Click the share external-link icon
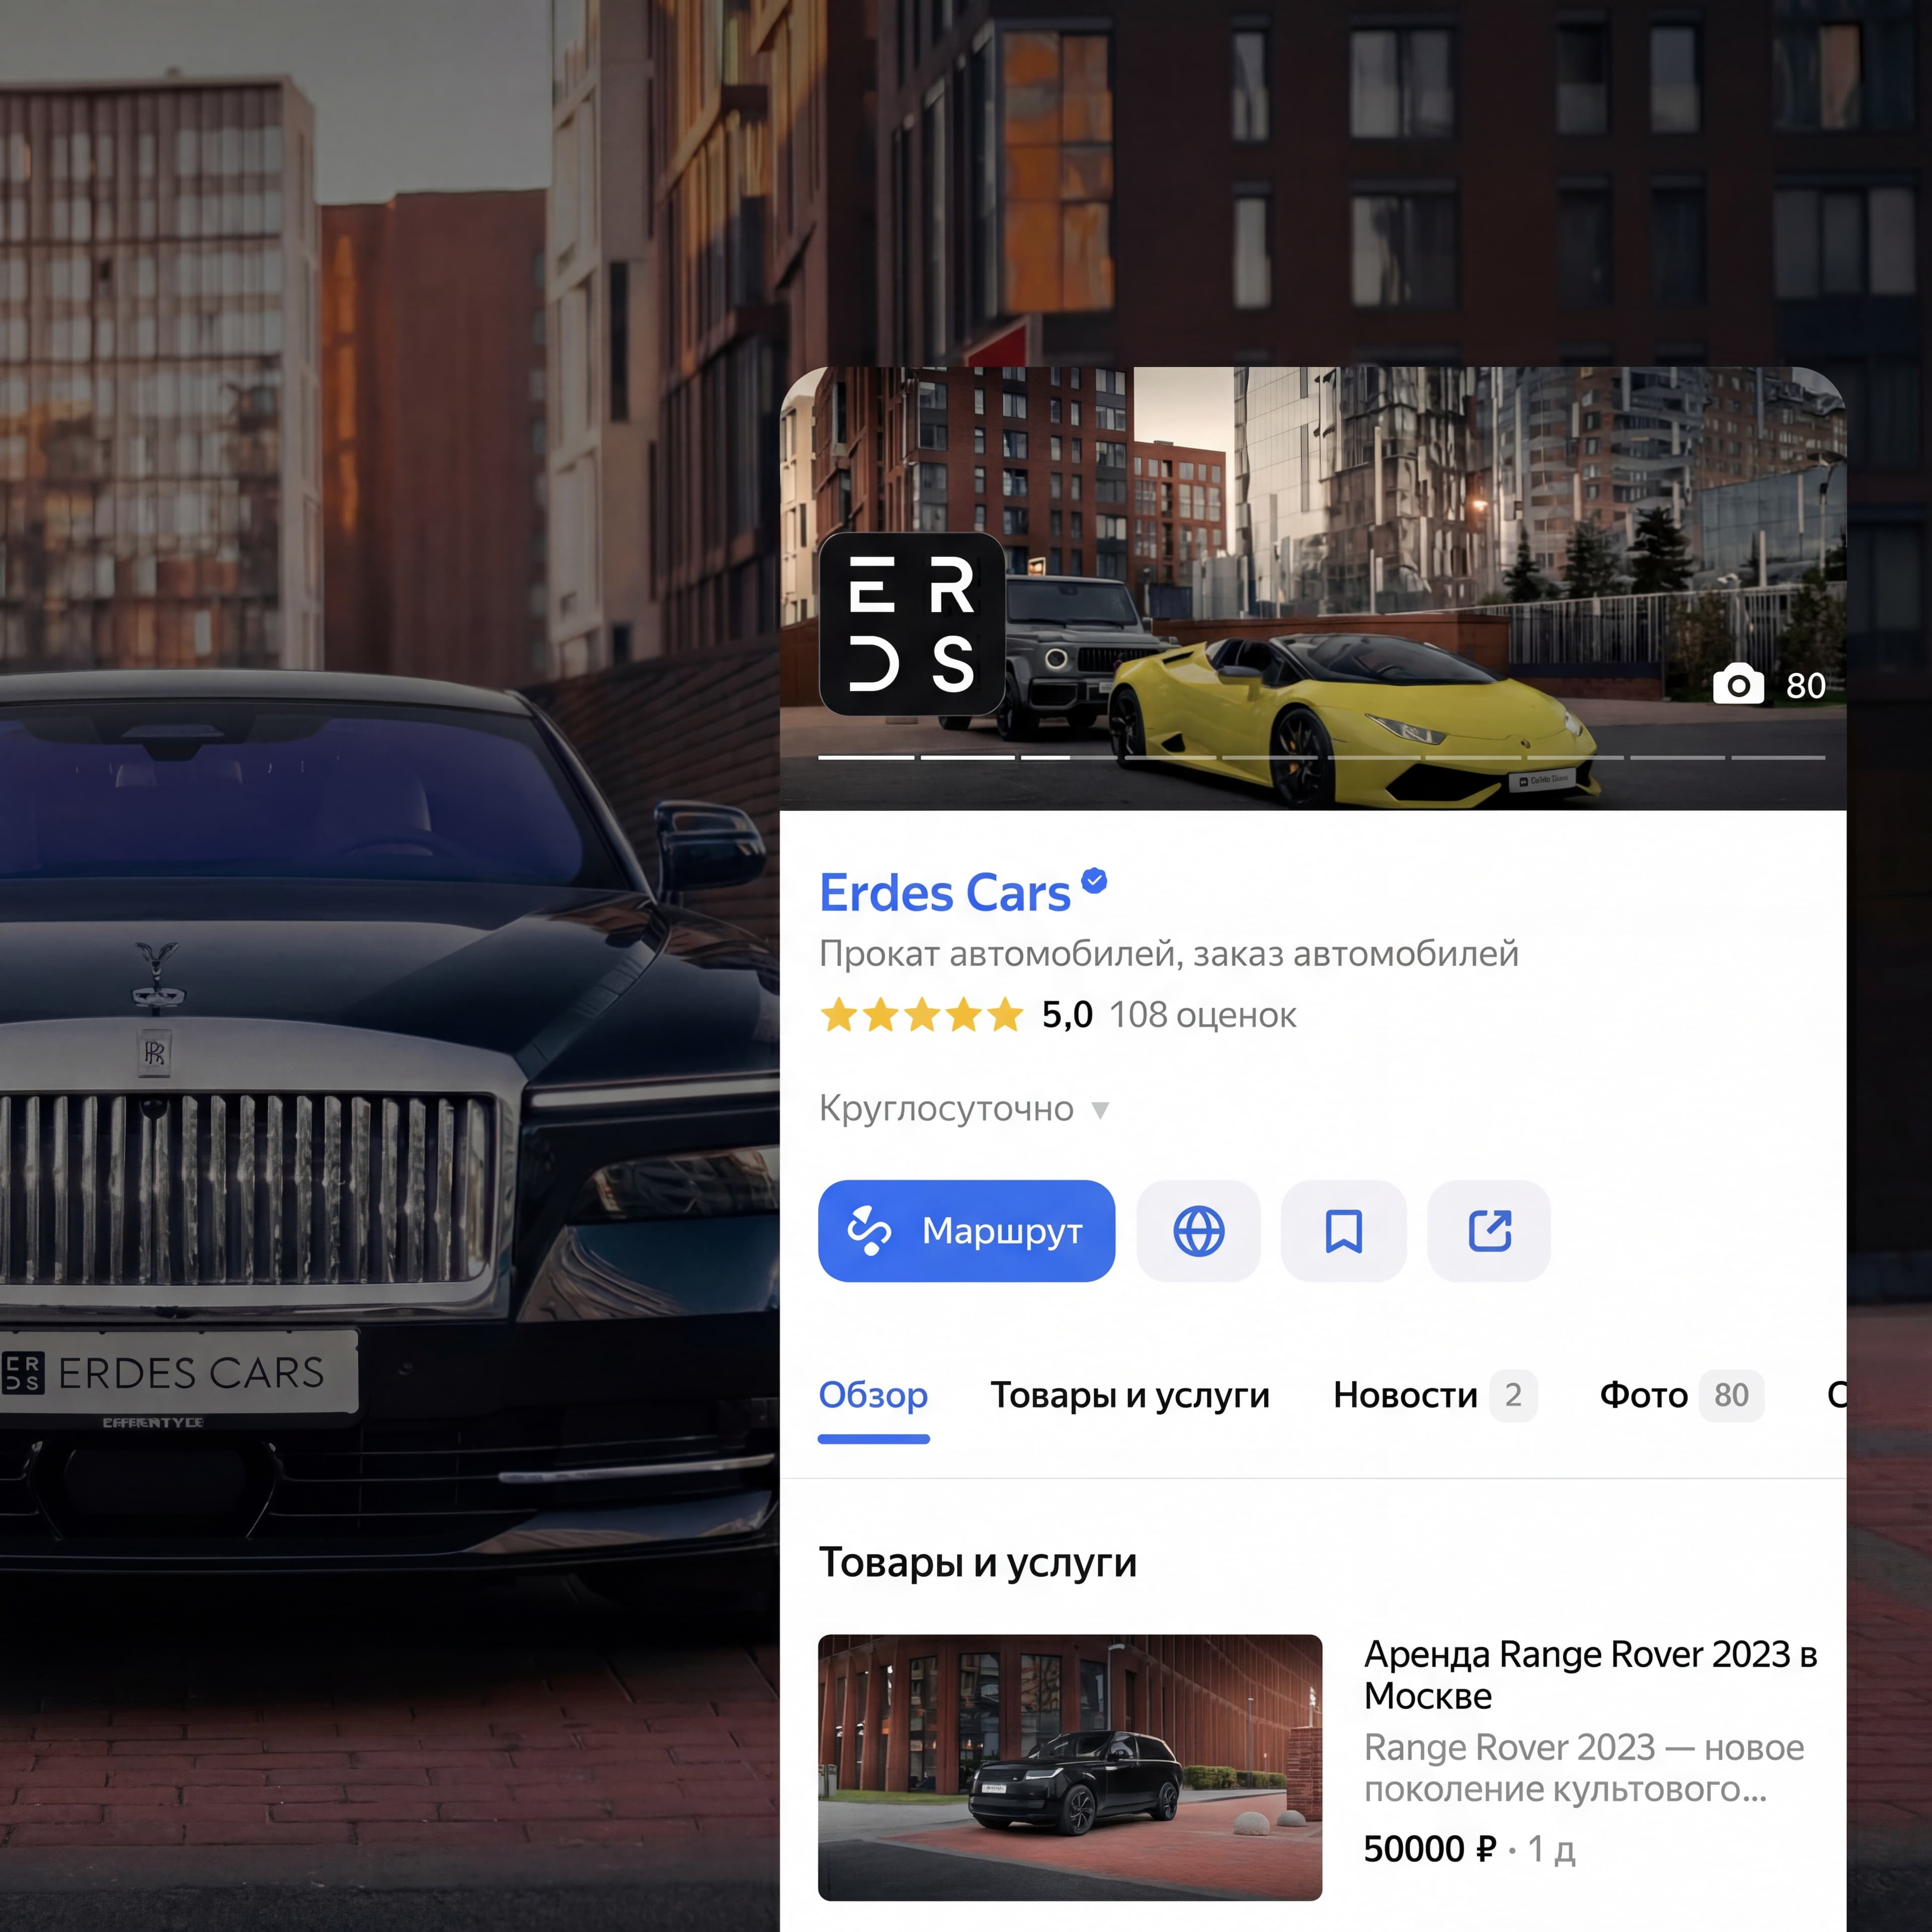This screenshot has height=1932, width=1932. [x=1489, y=1231]
